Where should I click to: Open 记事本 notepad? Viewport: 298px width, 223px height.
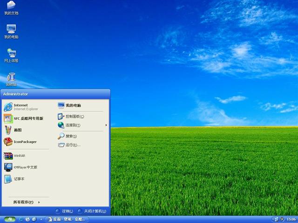(x=26, y=179)
